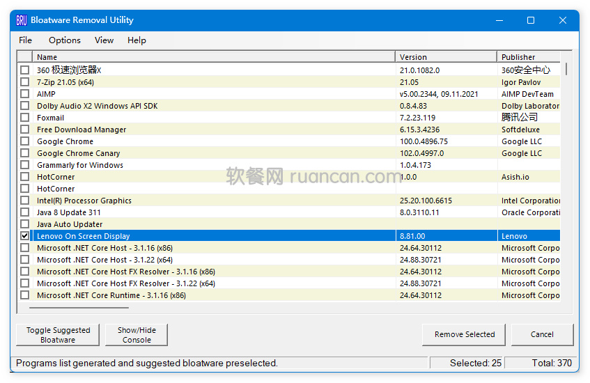Check the box next to AIMP

(25, 94)
